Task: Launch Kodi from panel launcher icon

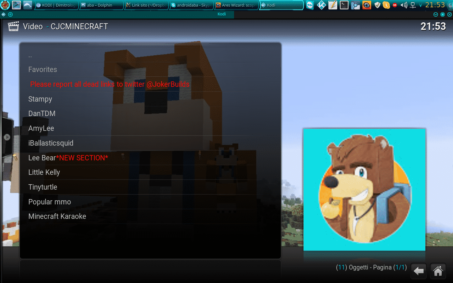Action: (322, 5)
